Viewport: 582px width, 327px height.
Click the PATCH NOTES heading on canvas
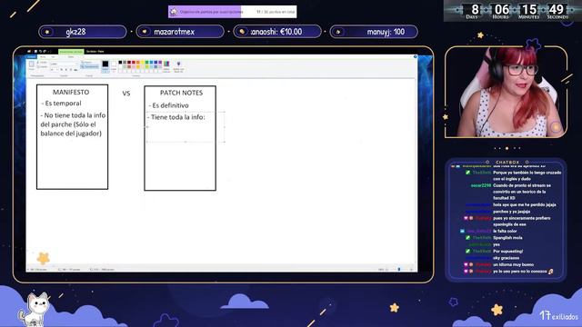181,93
